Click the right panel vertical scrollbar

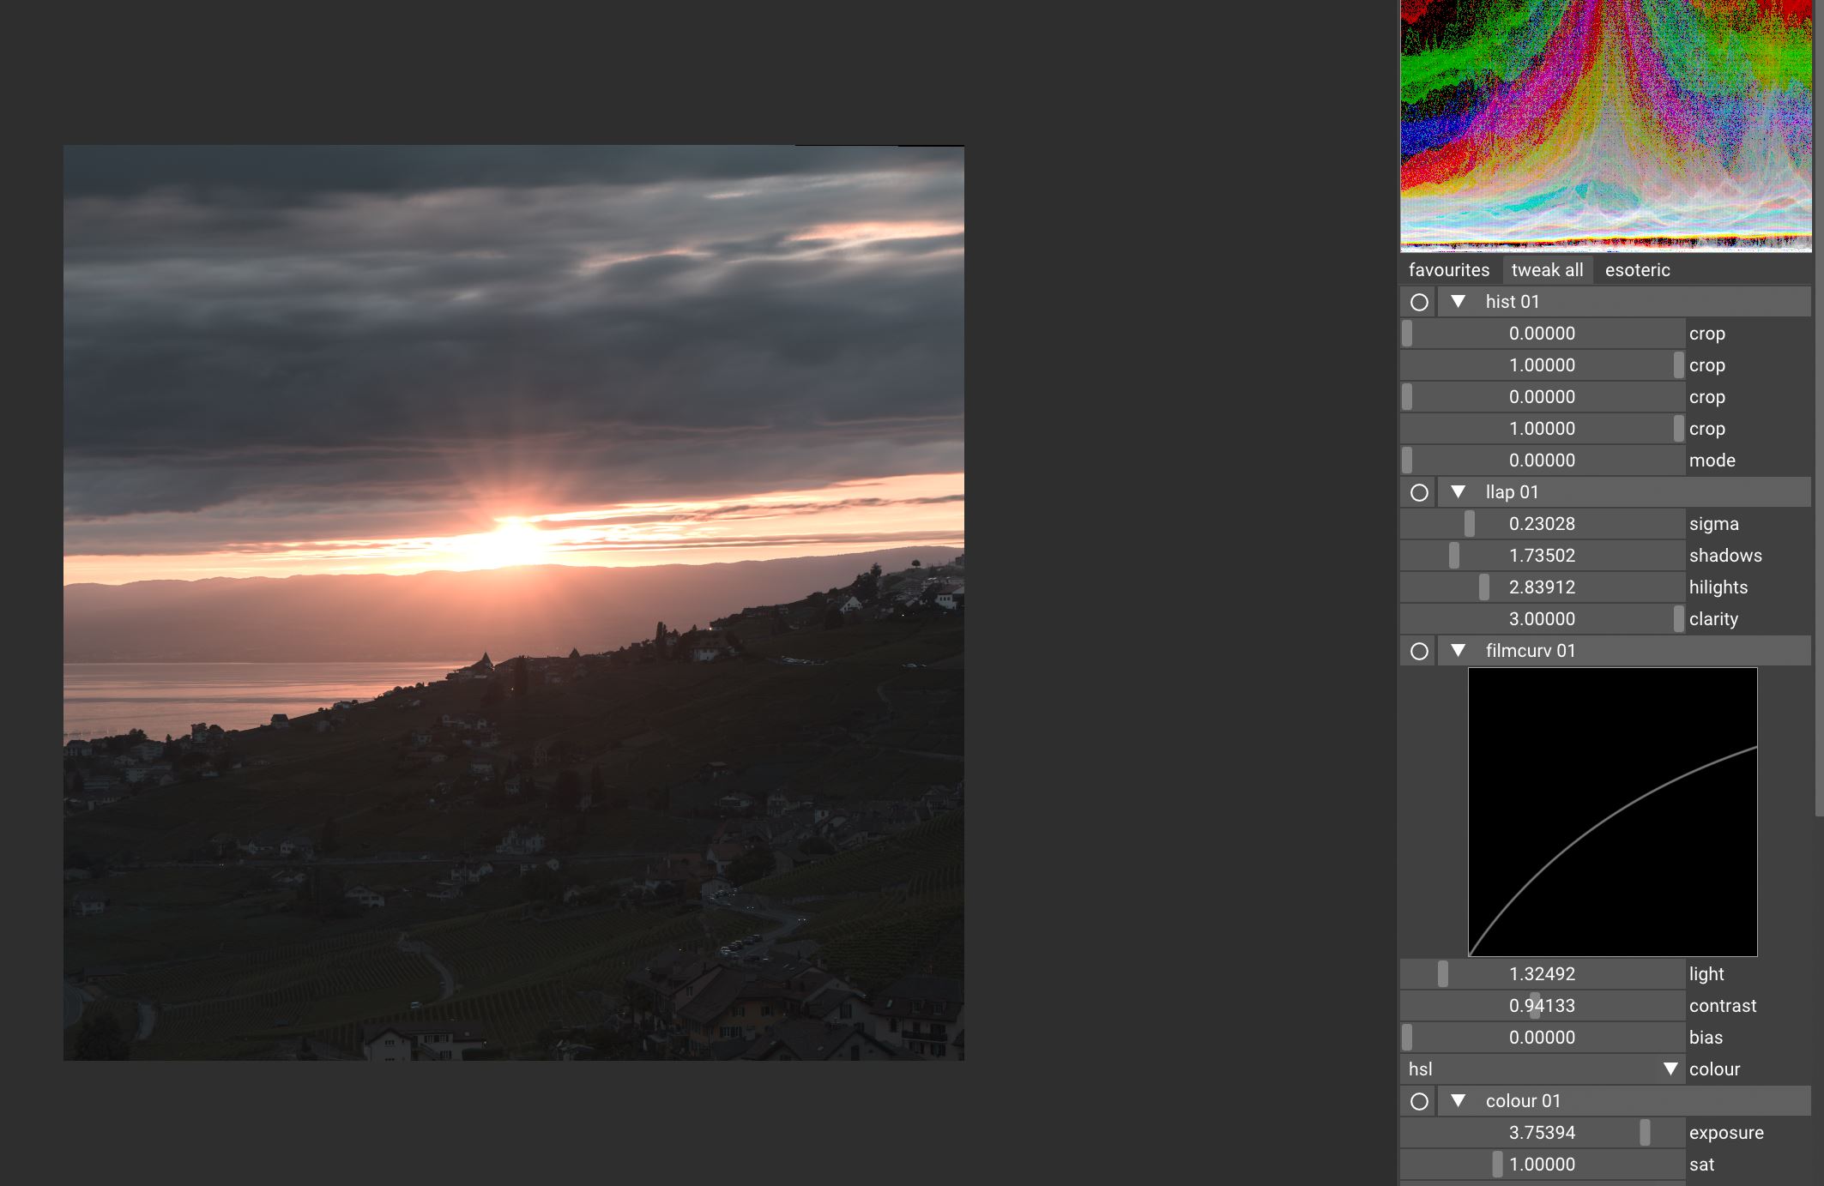point(1819,407)
